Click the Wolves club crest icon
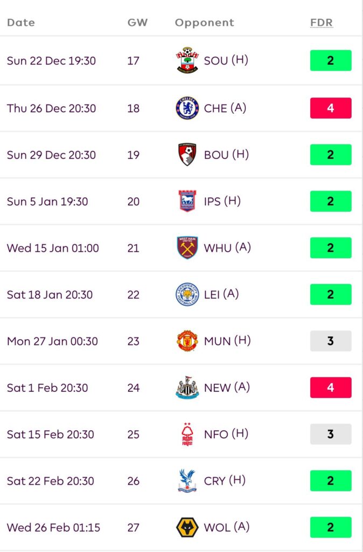The width and height of the screenshot is (363, 552). click(x=187, y=527)
